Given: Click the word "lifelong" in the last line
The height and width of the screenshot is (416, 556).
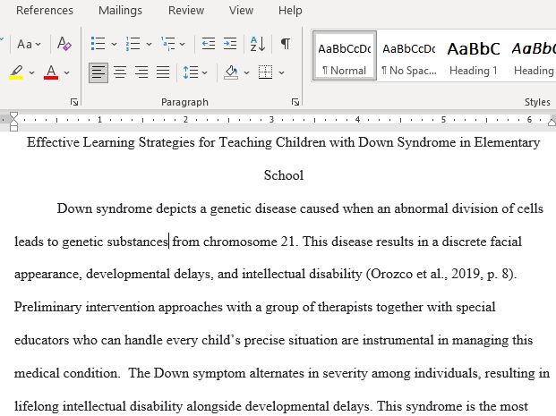Looking at the screenshot, I should 36,406.
